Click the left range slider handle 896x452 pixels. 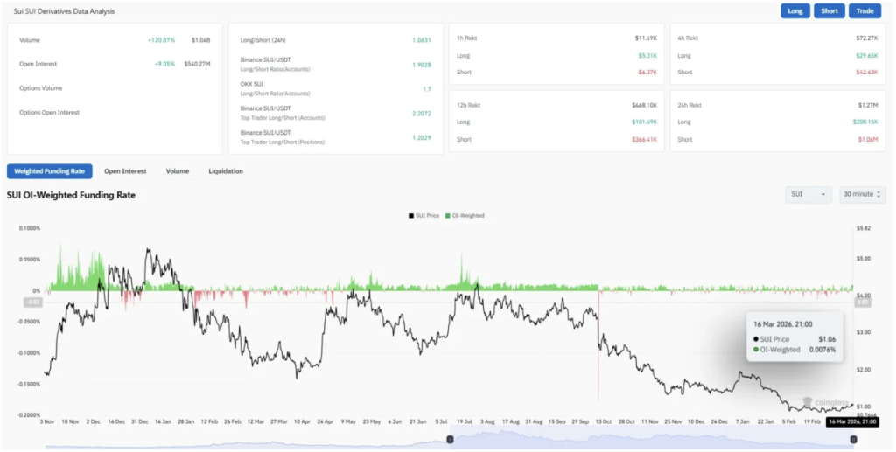(450, 438)
